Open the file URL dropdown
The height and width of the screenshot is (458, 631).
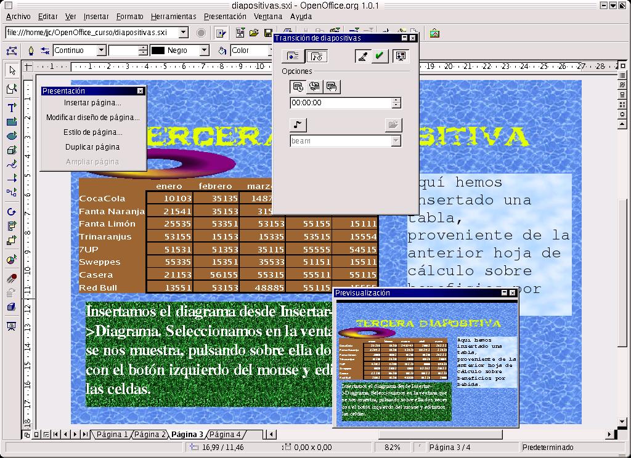pos(183,33)
